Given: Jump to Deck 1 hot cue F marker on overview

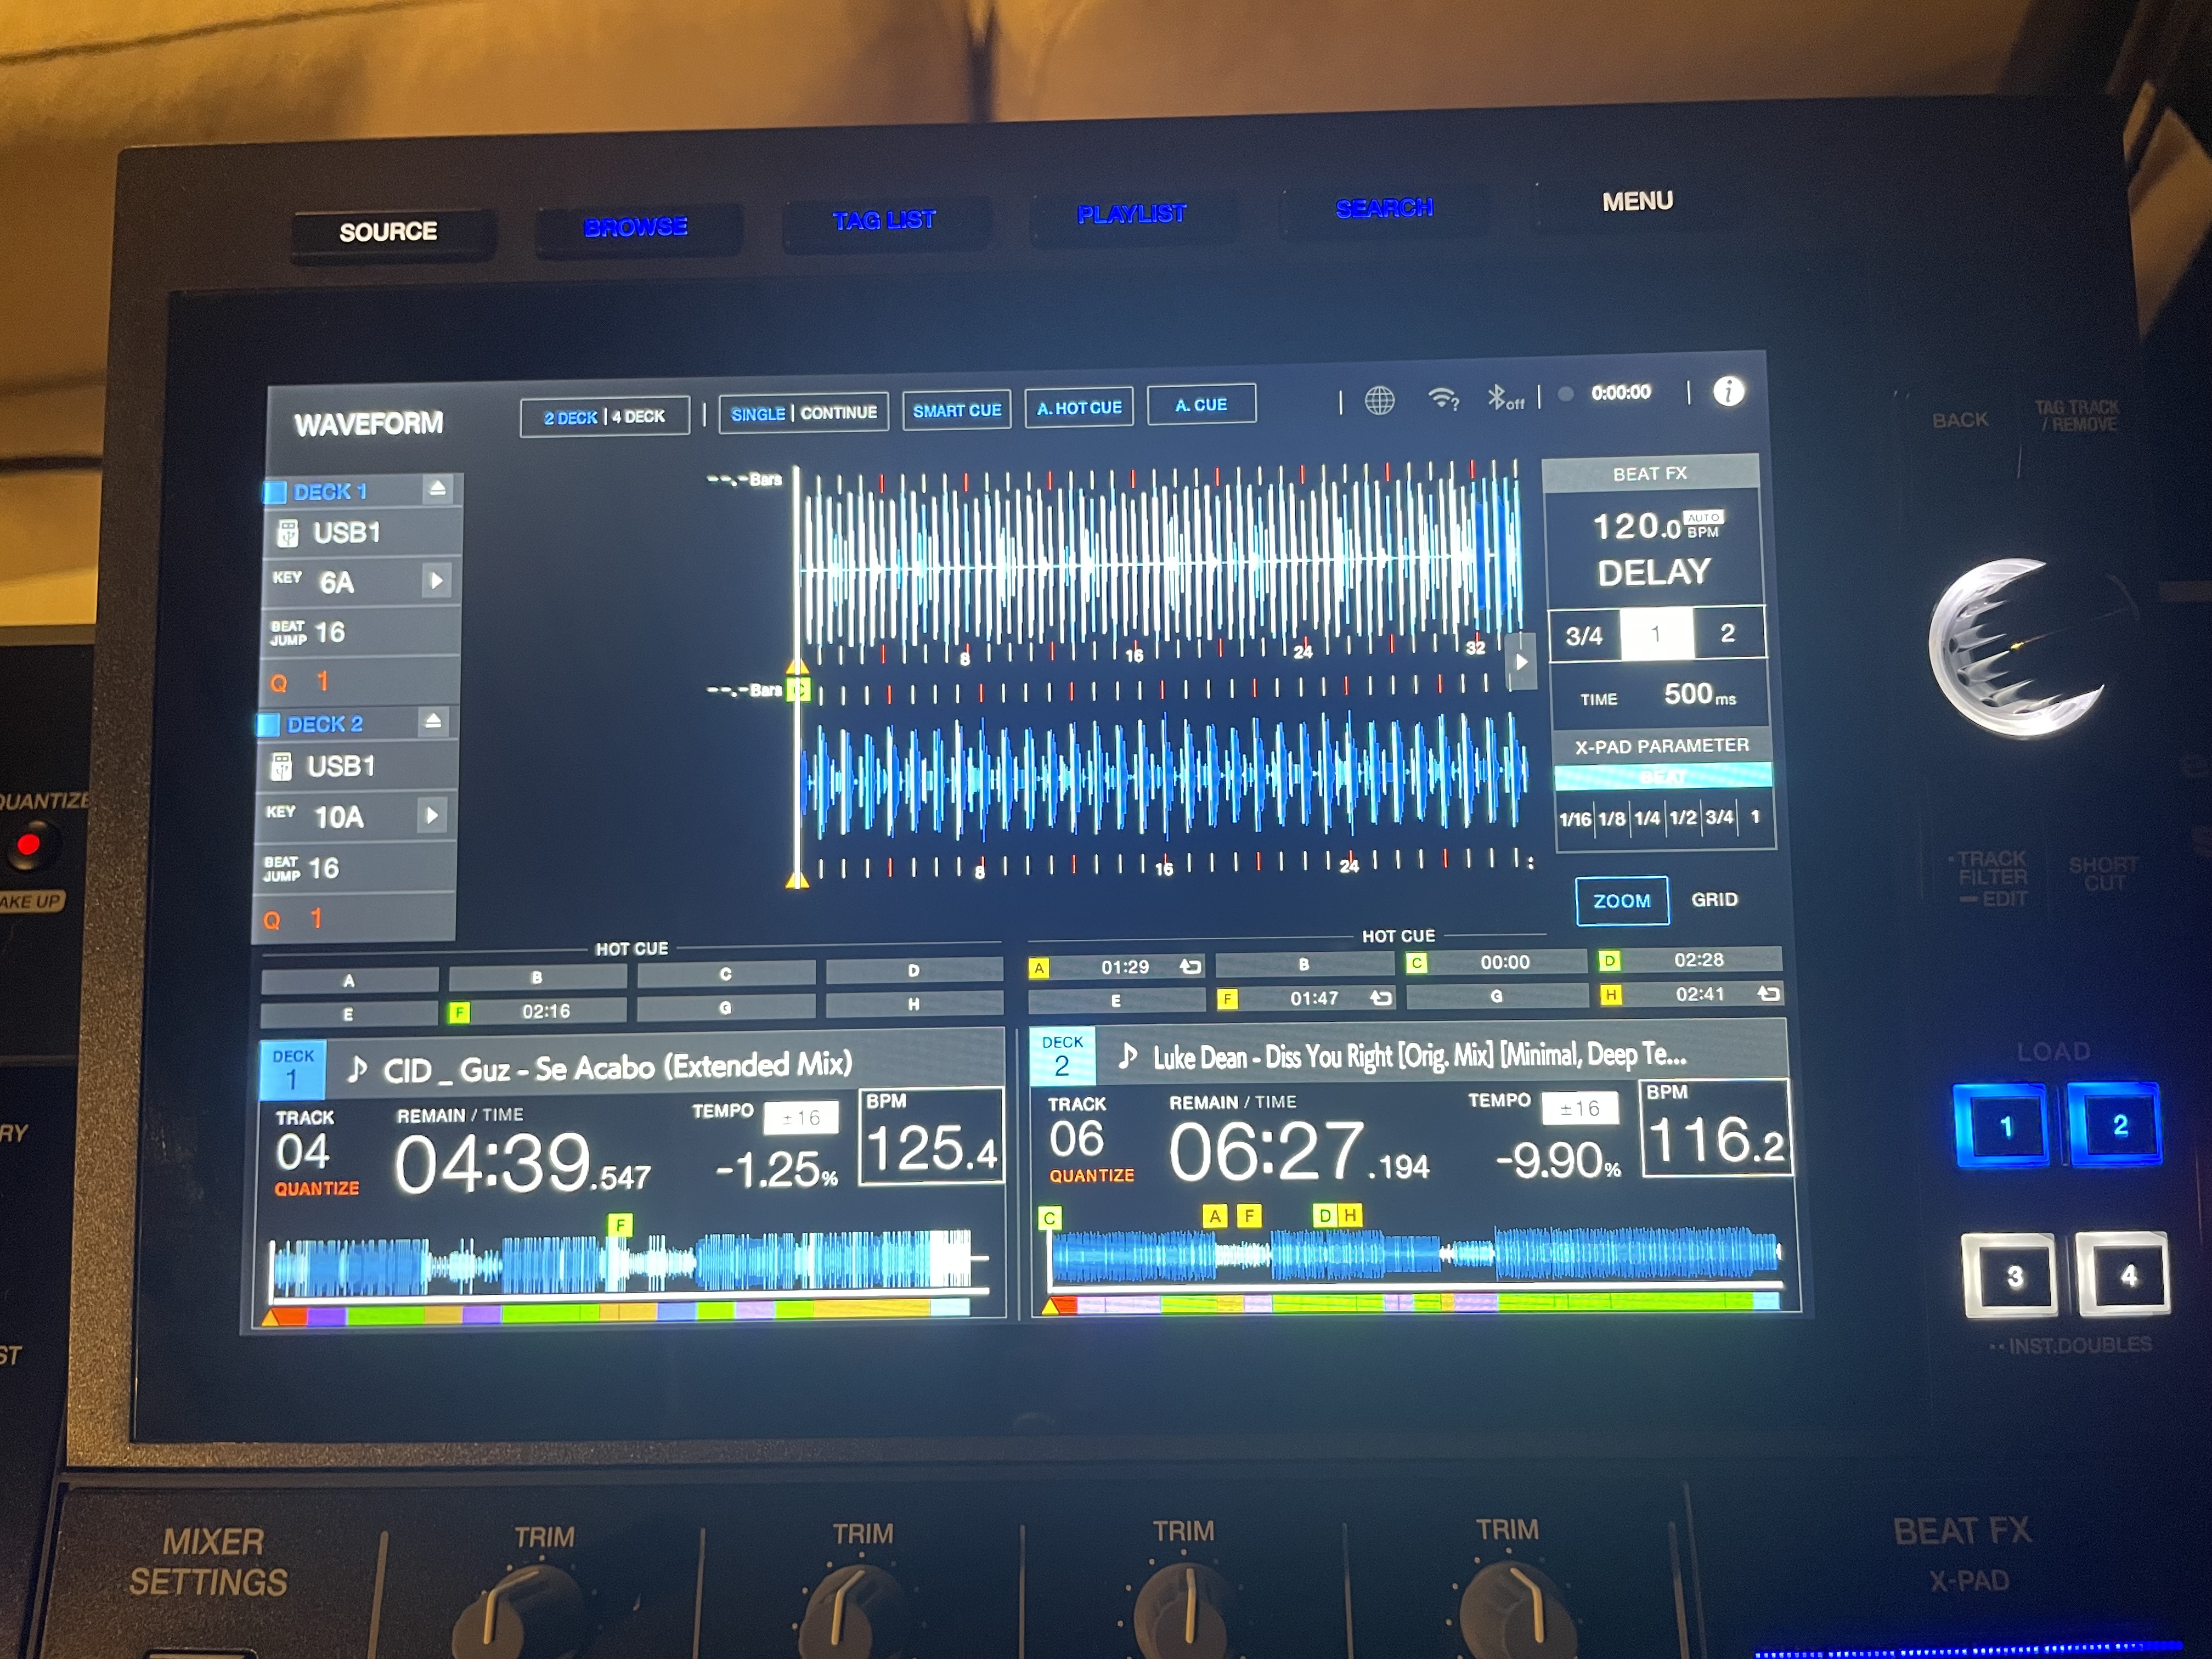Looking at the screenshot, I should (620, 1224).
